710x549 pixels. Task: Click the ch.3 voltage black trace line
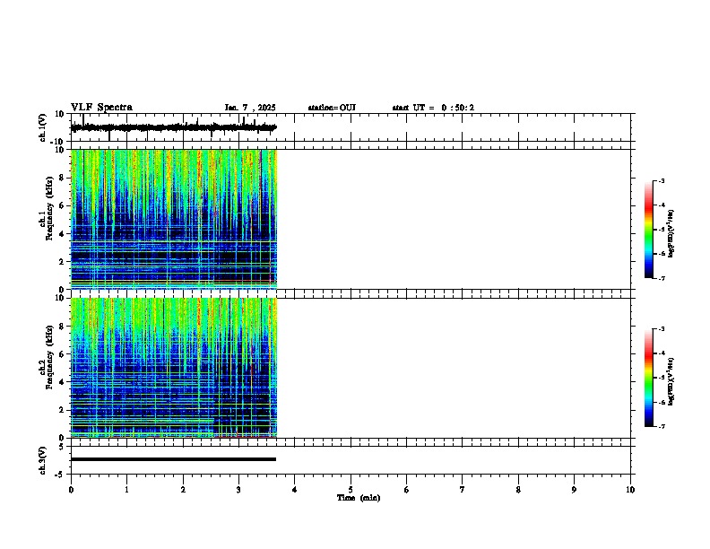pos(173,459)
